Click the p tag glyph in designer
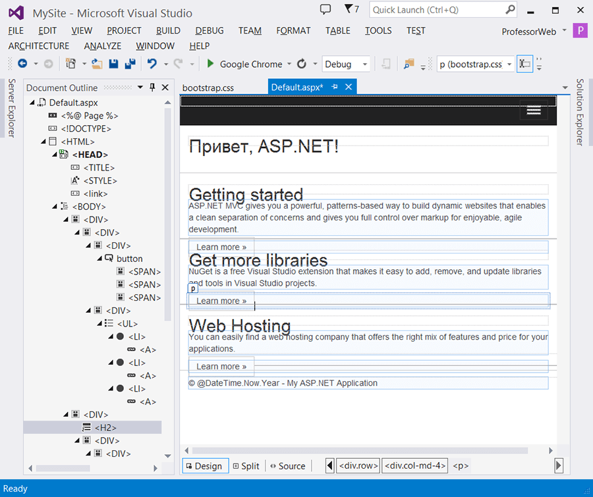Image resolution: width=593 pixels, height=497 pixels. point(193,289)
